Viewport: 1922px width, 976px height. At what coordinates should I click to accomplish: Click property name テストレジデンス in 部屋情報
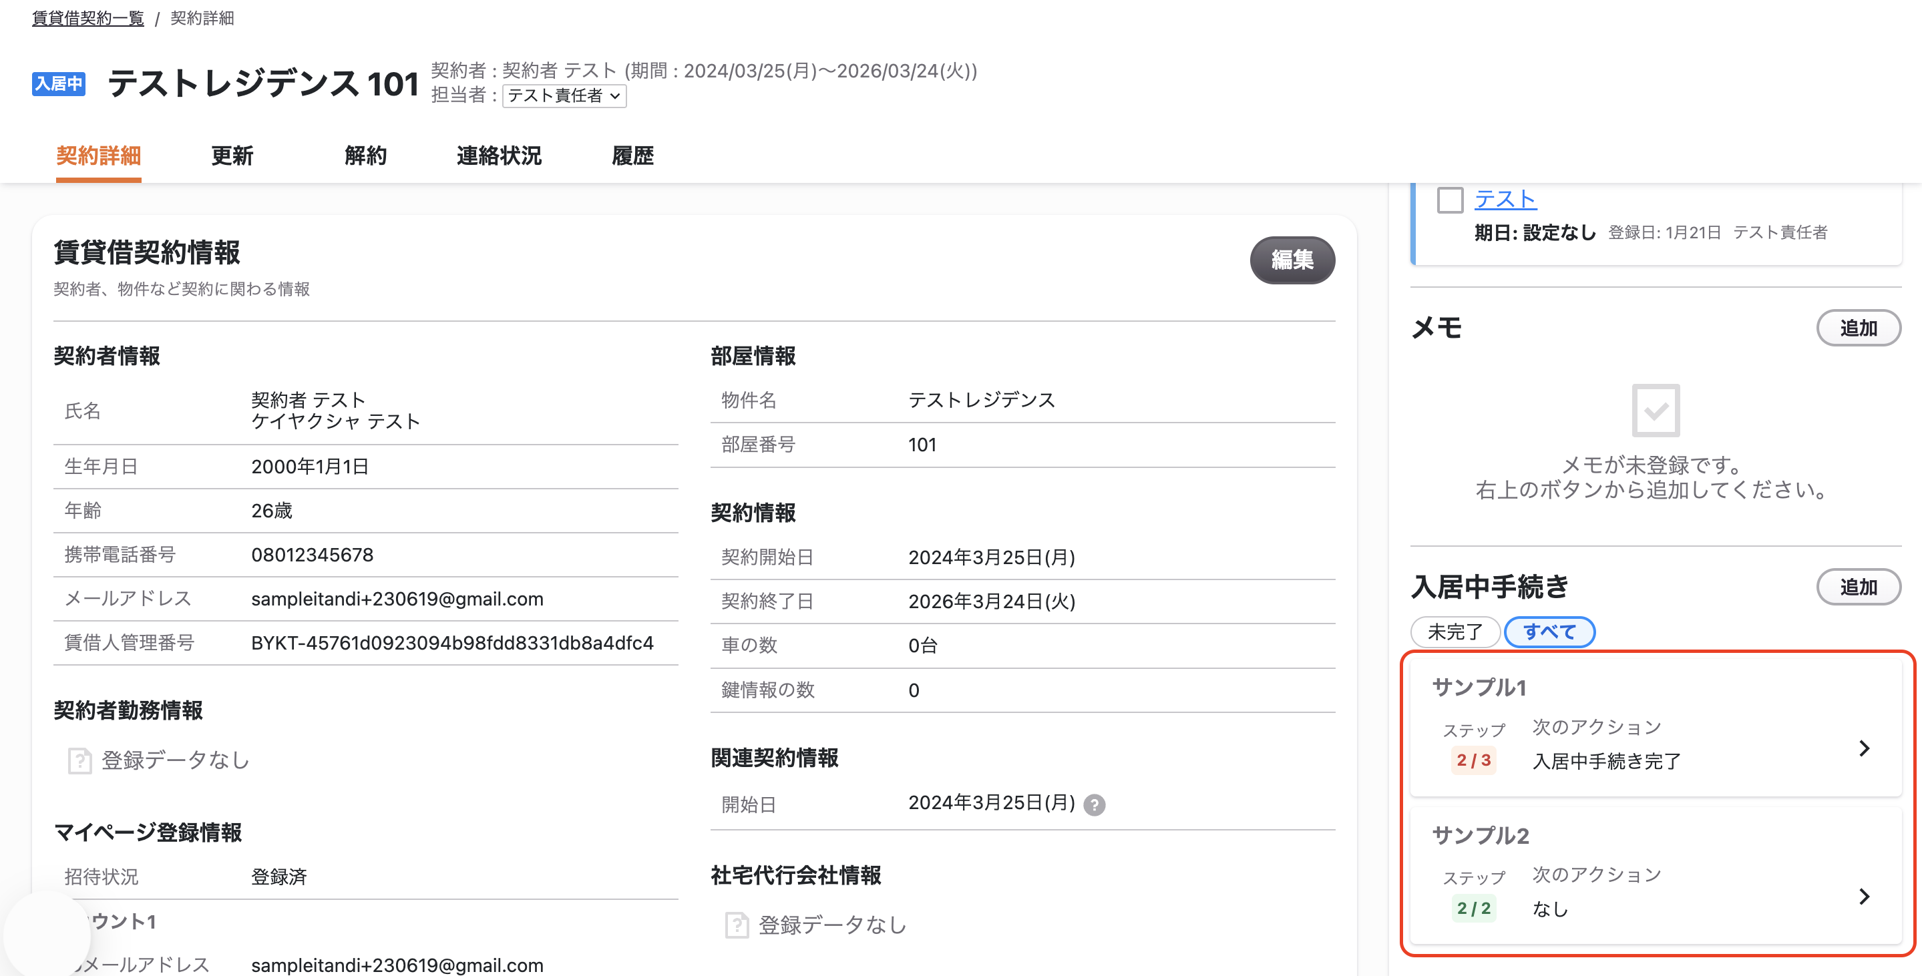[x=981, y=401]
